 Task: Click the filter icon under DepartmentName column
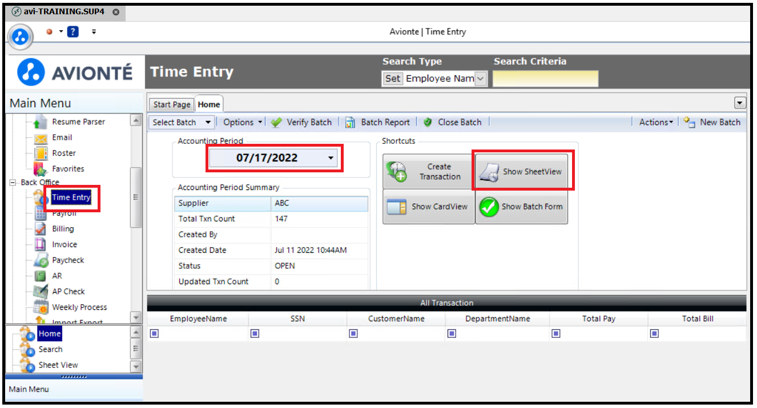coord(451,333)
